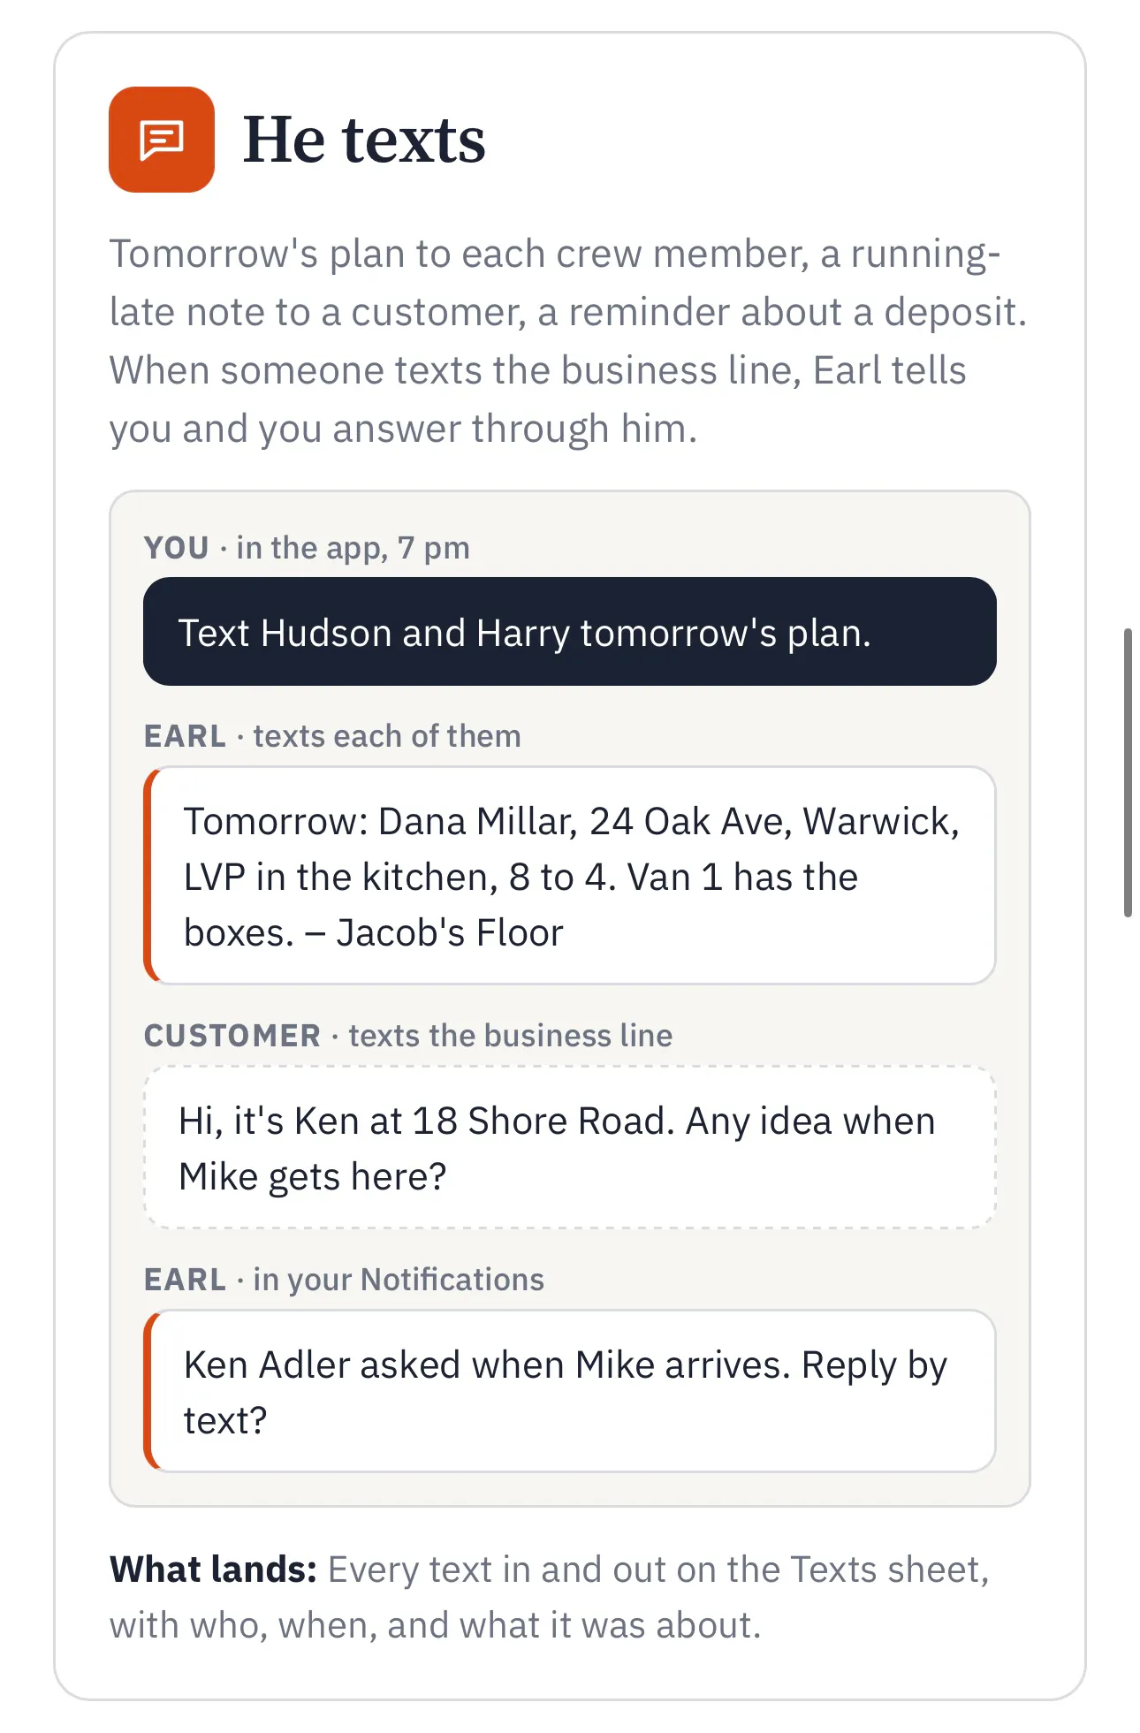The height and width of the screenshot is (1733, 1140).
Task: Click the '24 Oak Ave, Warwick' address text
Action: coord(774,822)
